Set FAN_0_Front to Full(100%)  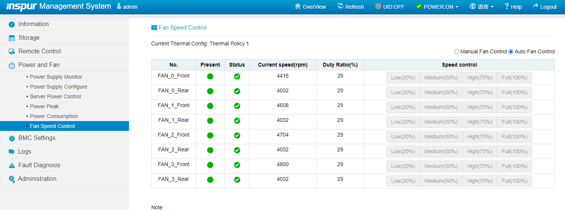(x=514, y=78)
